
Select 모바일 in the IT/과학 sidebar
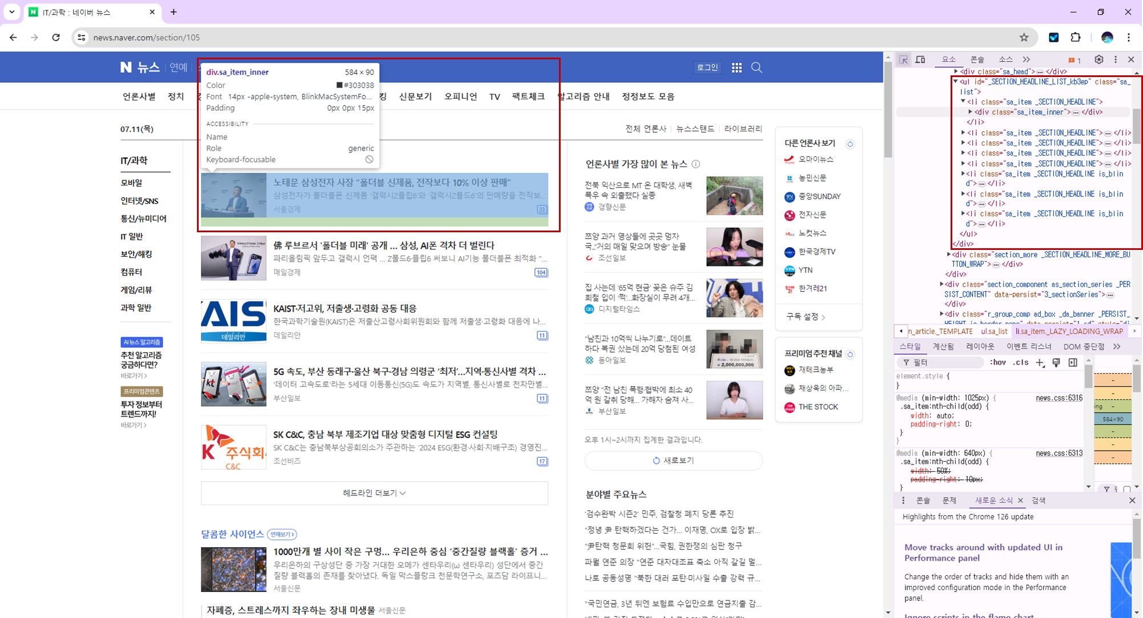tap(131, 183)
